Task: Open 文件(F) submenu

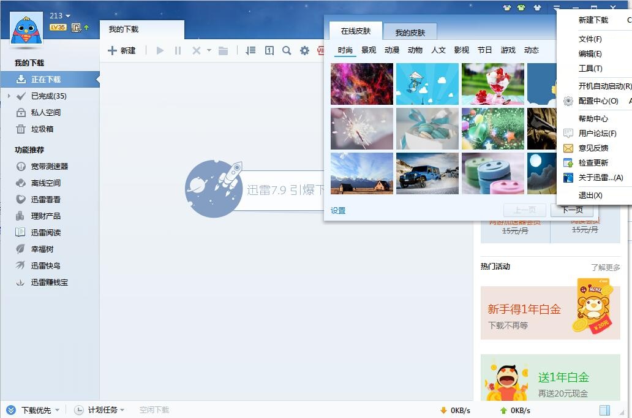Action: click(590, 39)
